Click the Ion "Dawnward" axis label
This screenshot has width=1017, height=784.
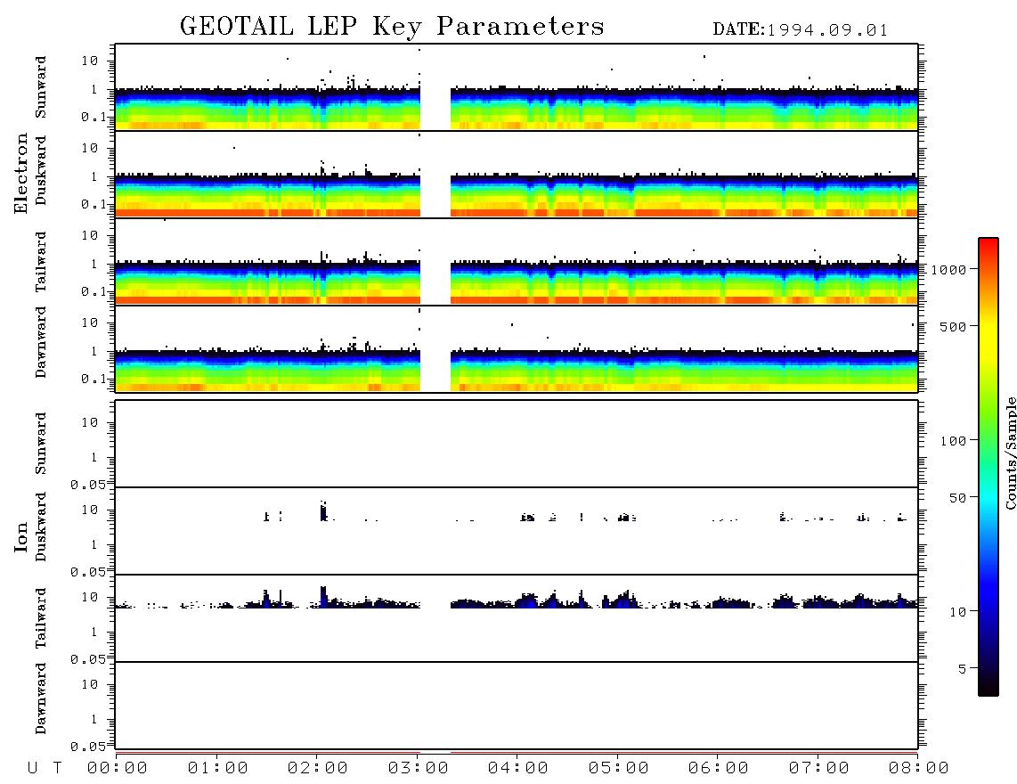coord(41,698)
